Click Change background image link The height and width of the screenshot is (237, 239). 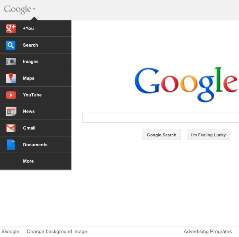(57, 231)
